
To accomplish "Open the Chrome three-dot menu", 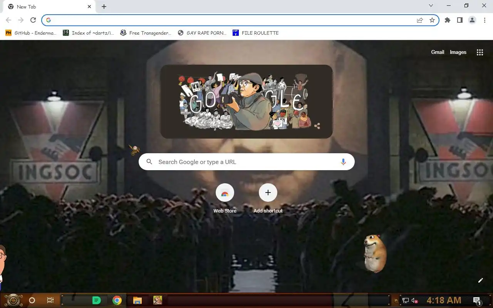I will pos(485,20).
